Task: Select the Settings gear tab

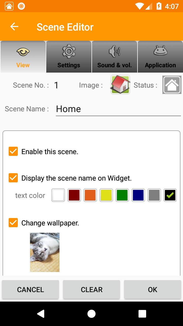Action: [69, 57]
